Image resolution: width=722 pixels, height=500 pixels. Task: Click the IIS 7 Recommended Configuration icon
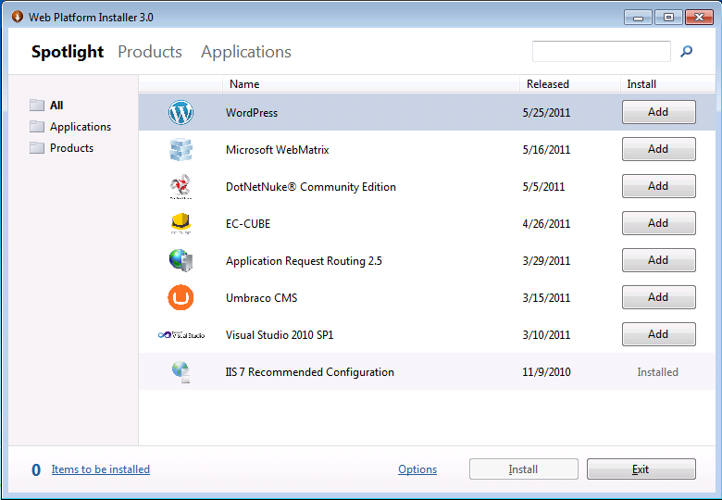point(180,372)
